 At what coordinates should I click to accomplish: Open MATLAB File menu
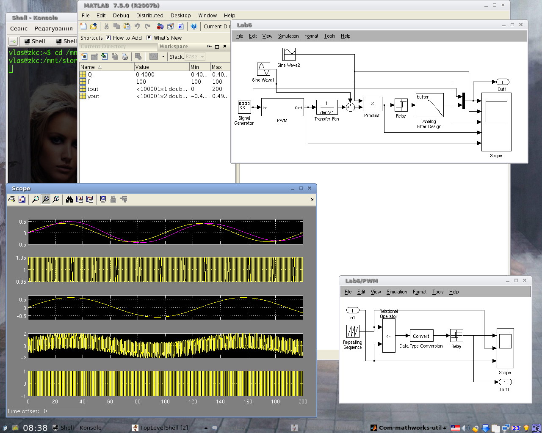click(x=86, y=16)
